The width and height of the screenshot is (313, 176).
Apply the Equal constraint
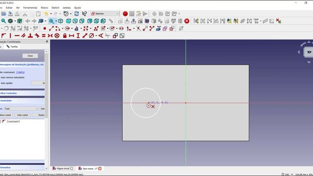pos(44,36)
